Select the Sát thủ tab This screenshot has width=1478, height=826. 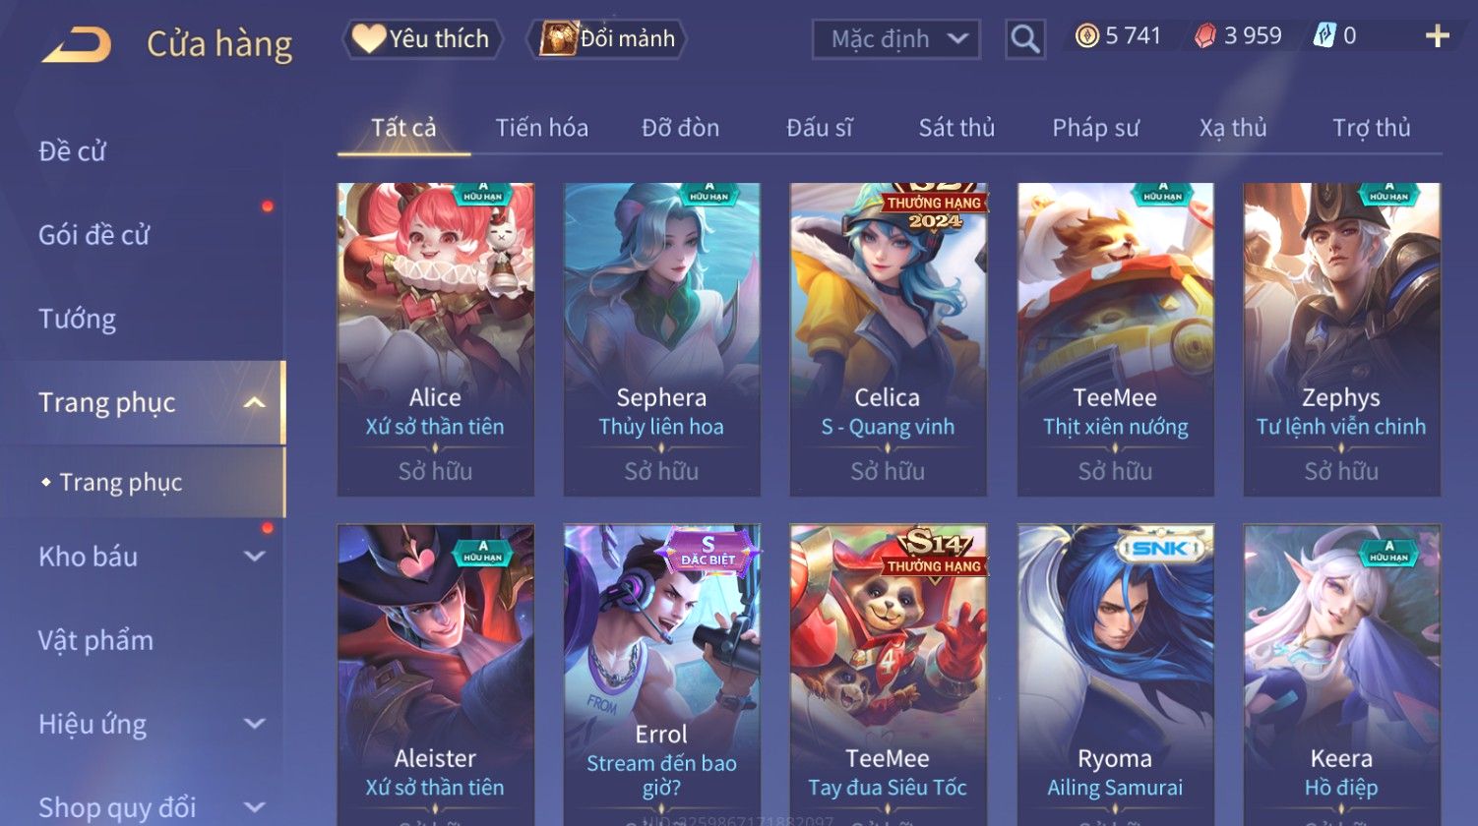tap(956, 128)
